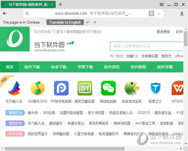
Task: Reload the page with the refresh icon
Action: (x=27, y=13)
